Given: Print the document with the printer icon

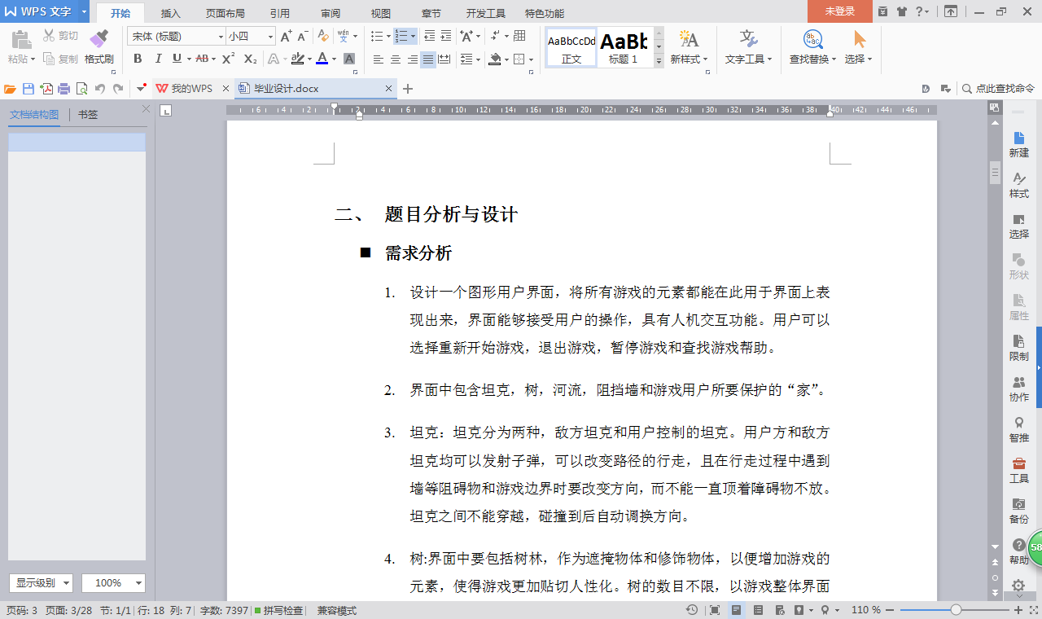Looking at the screenshot, I should [x=63, y=89].
